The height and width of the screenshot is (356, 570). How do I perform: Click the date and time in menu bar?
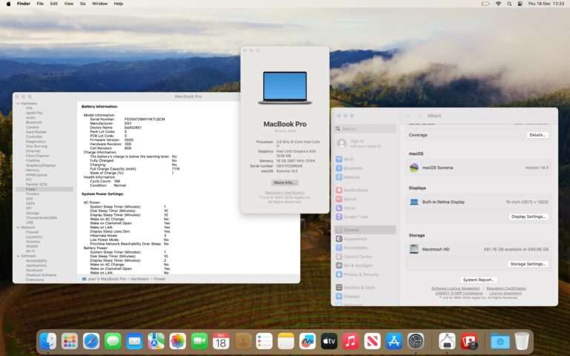pyautogui.click(x=546, y=4)
